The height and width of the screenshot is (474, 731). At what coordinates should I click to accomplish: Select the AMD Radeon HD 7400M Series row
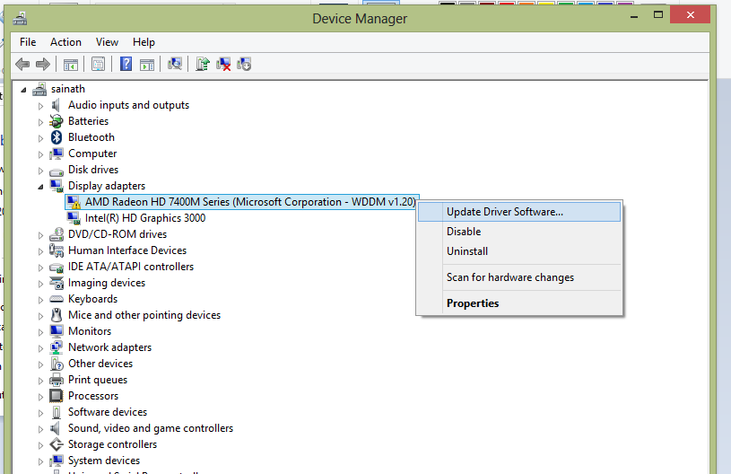tap(242, 202)
